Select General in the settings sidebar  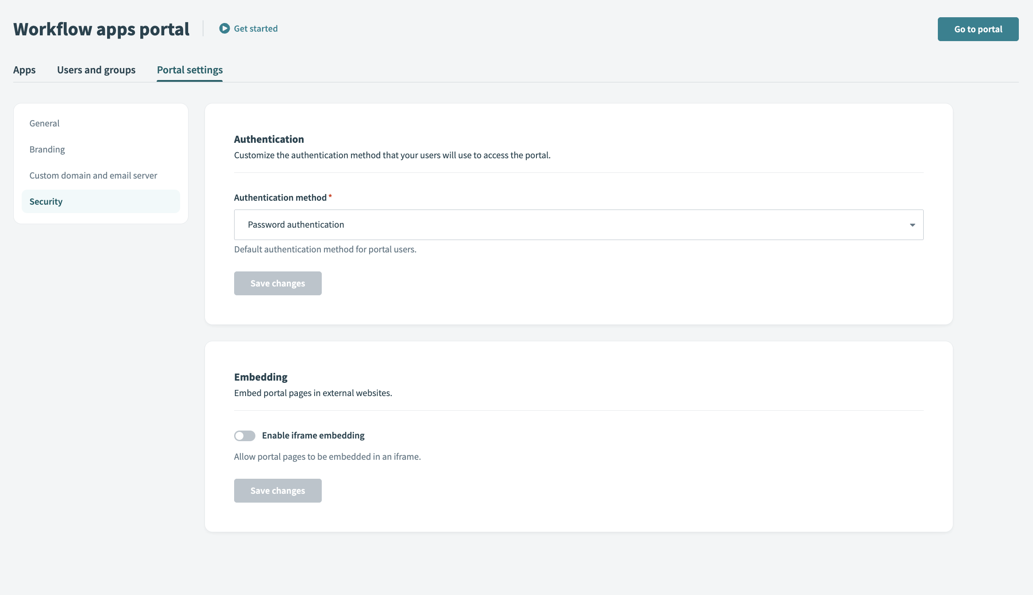[44, 123]
